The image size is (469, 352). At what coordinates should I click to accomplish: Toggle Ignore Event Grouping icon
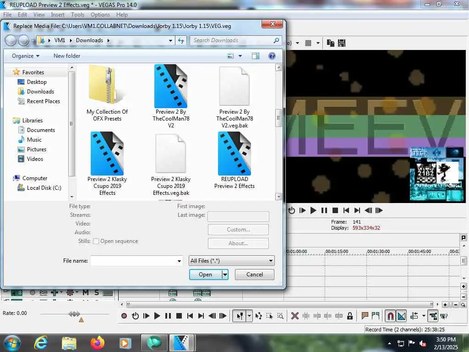coord(444,316)
